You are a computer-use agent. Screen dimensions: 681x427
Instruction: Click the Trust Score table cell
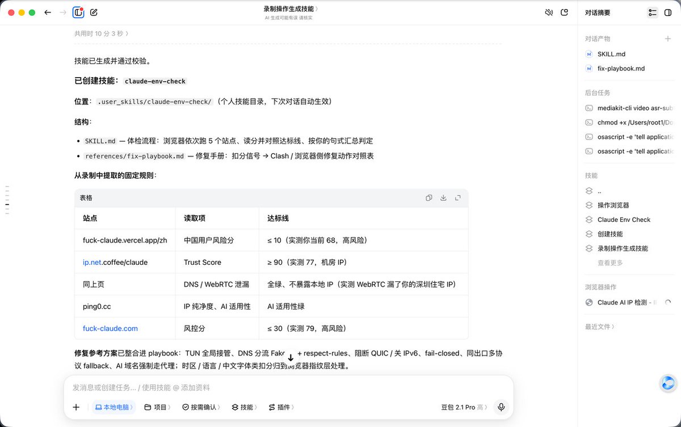pyautogui.click(x=217, y=263)
